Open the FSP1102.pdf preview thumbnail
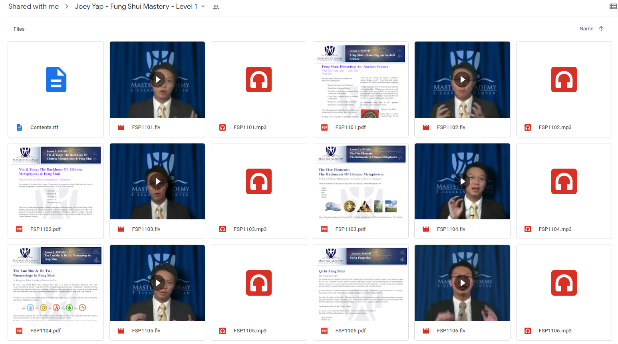 pos(56,181)
